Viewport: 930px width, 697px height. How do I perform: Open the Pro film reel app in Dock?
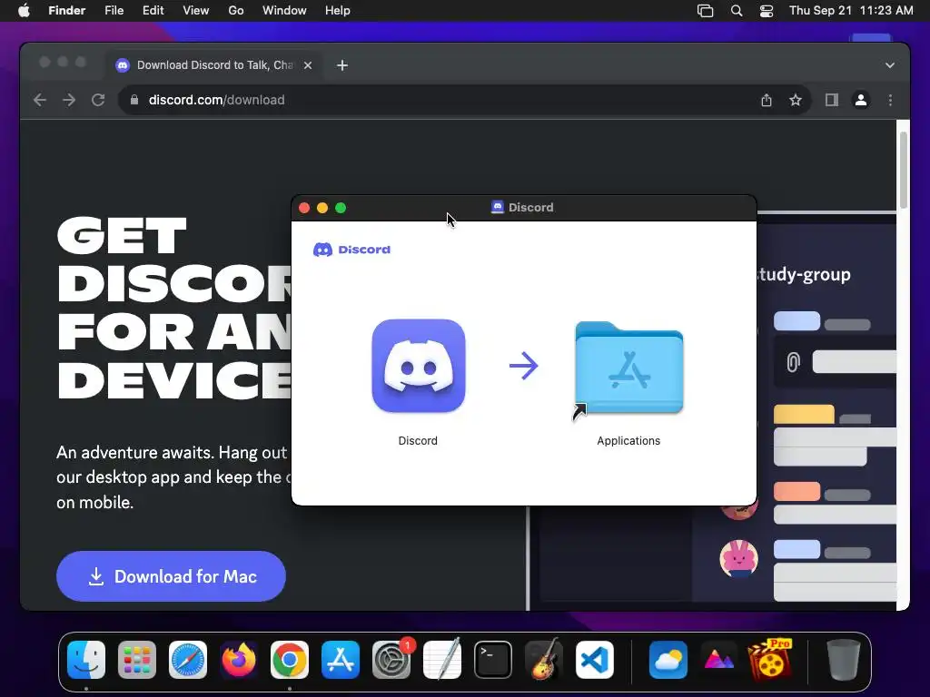(x=770, y=659)
